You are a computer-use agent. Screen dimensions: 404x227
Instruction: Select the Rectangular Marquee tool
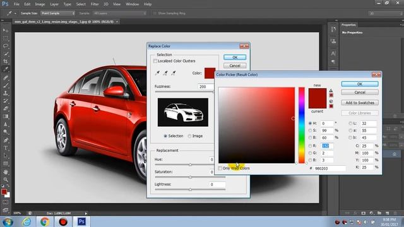pyautogui.click(x=6, y=38)
